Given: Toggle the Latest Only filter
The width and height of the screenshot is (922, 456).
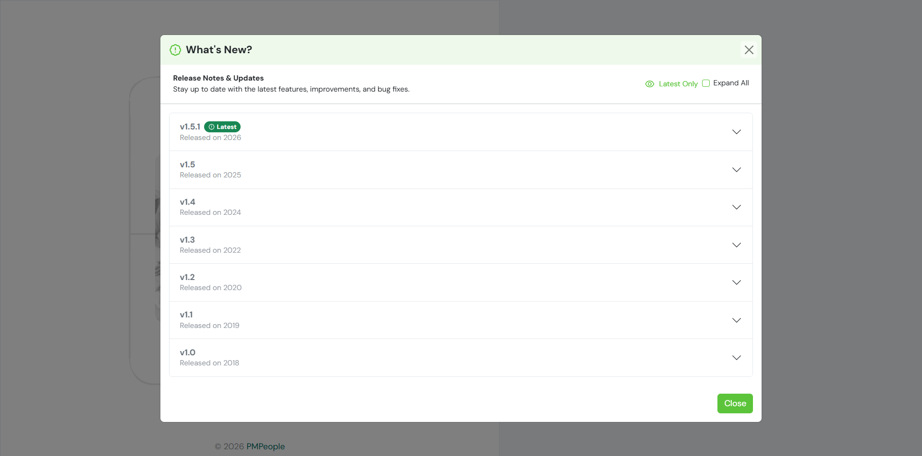Looking at the screenshot, I should pyautogui.click(x=678, y=84).
